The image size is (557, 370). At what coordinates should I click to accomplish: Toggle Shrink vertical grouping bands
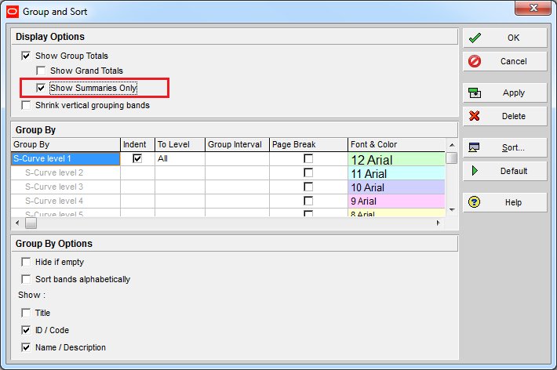coord(26,105)
